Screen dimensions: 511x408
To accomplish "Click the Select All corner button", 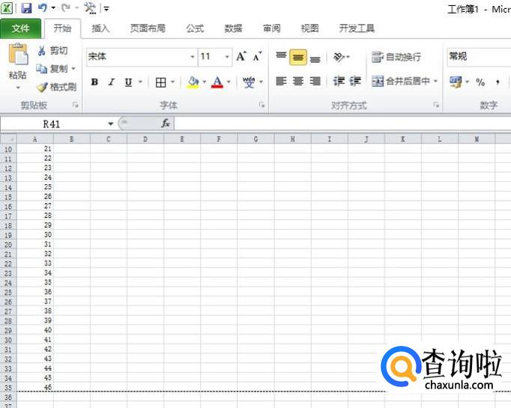I will click(8, 139).
